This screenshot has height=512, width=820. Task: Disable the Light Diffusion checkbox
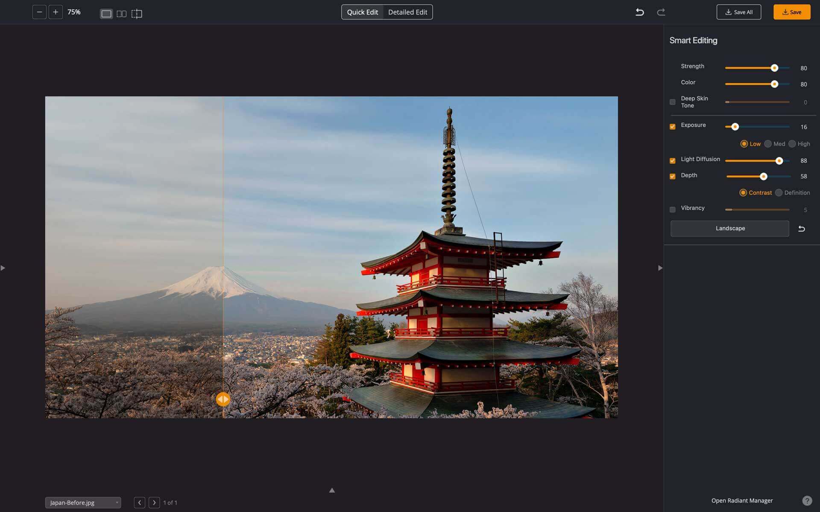[673, 160]
